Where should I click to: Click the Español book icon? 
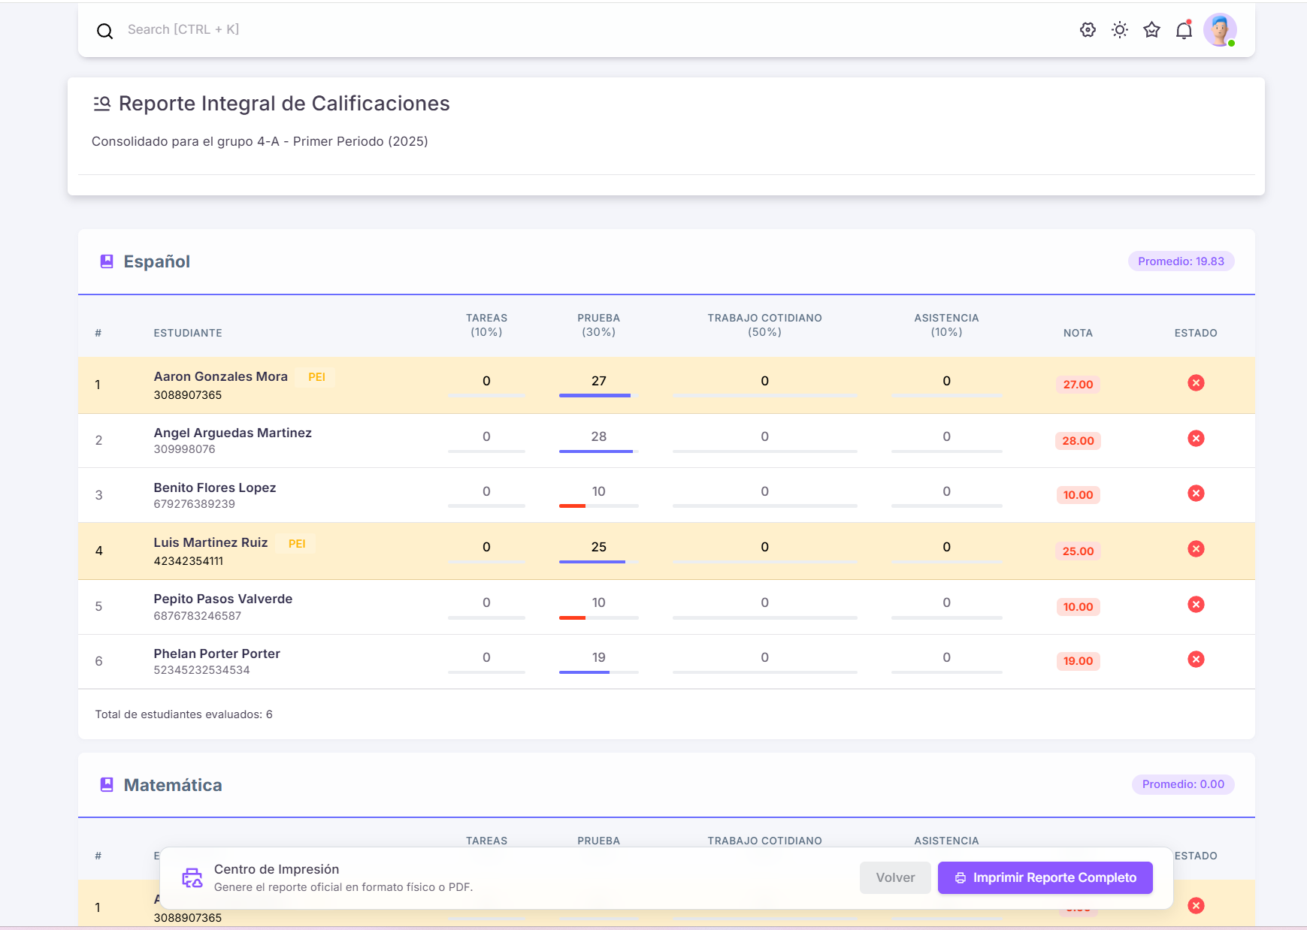(x=107, y=261)
